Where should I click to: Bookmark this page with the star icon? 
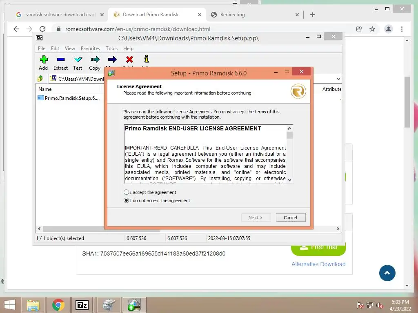(372, 29)
